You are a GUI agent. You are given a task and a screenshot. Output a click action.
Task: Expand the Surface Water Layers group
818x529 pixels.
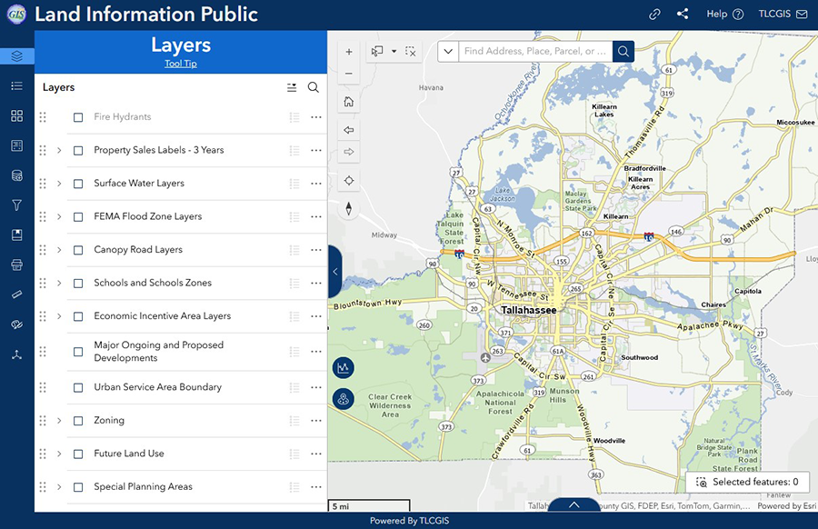coord(59,184)
